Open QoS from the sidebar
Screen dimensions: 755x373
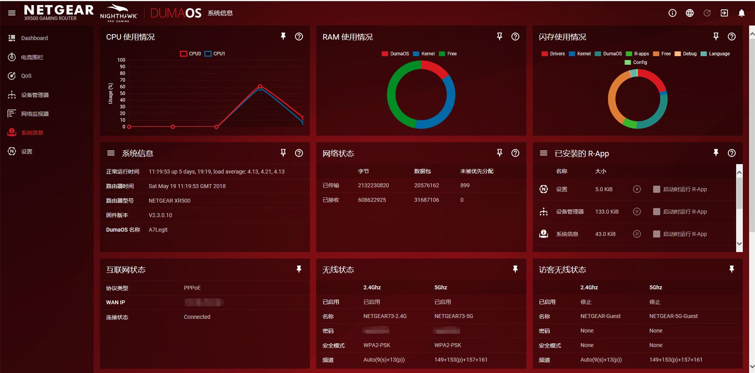(x=26, y=76)
